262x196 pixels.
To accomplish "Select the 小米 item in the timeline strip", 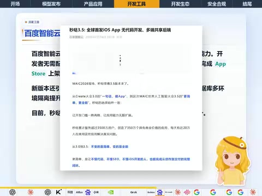I will (x=96, y=192).
